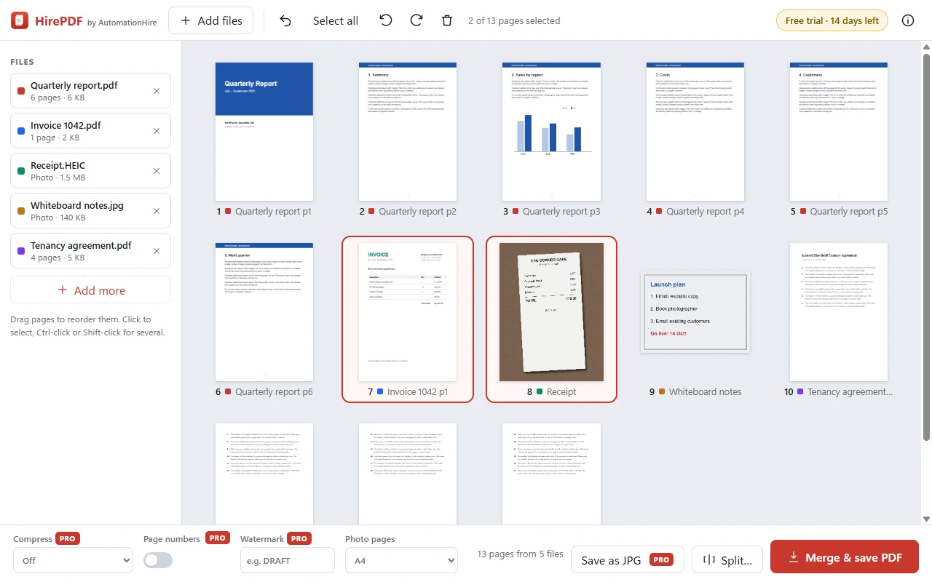This screenshot has width=932, height=582.
Task: Select Tenancy agreement page 10 thumbnail
Action: coord(839,312)
